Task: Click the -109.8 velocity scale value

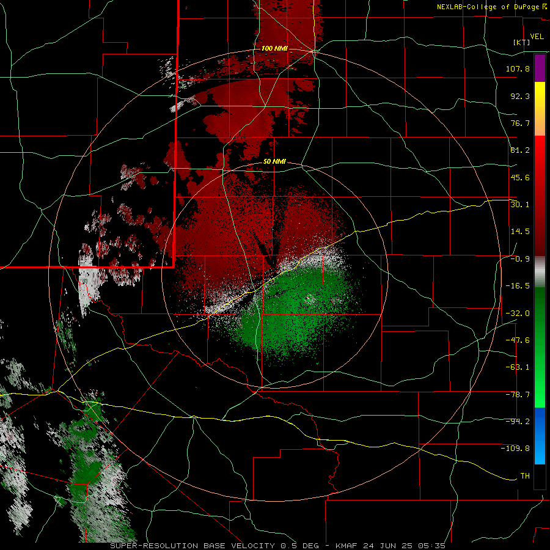Action: [x=515, y=449]
